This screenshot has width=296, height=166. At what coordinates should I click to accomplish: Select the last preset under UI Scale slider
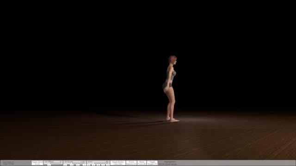coord(84,165)
